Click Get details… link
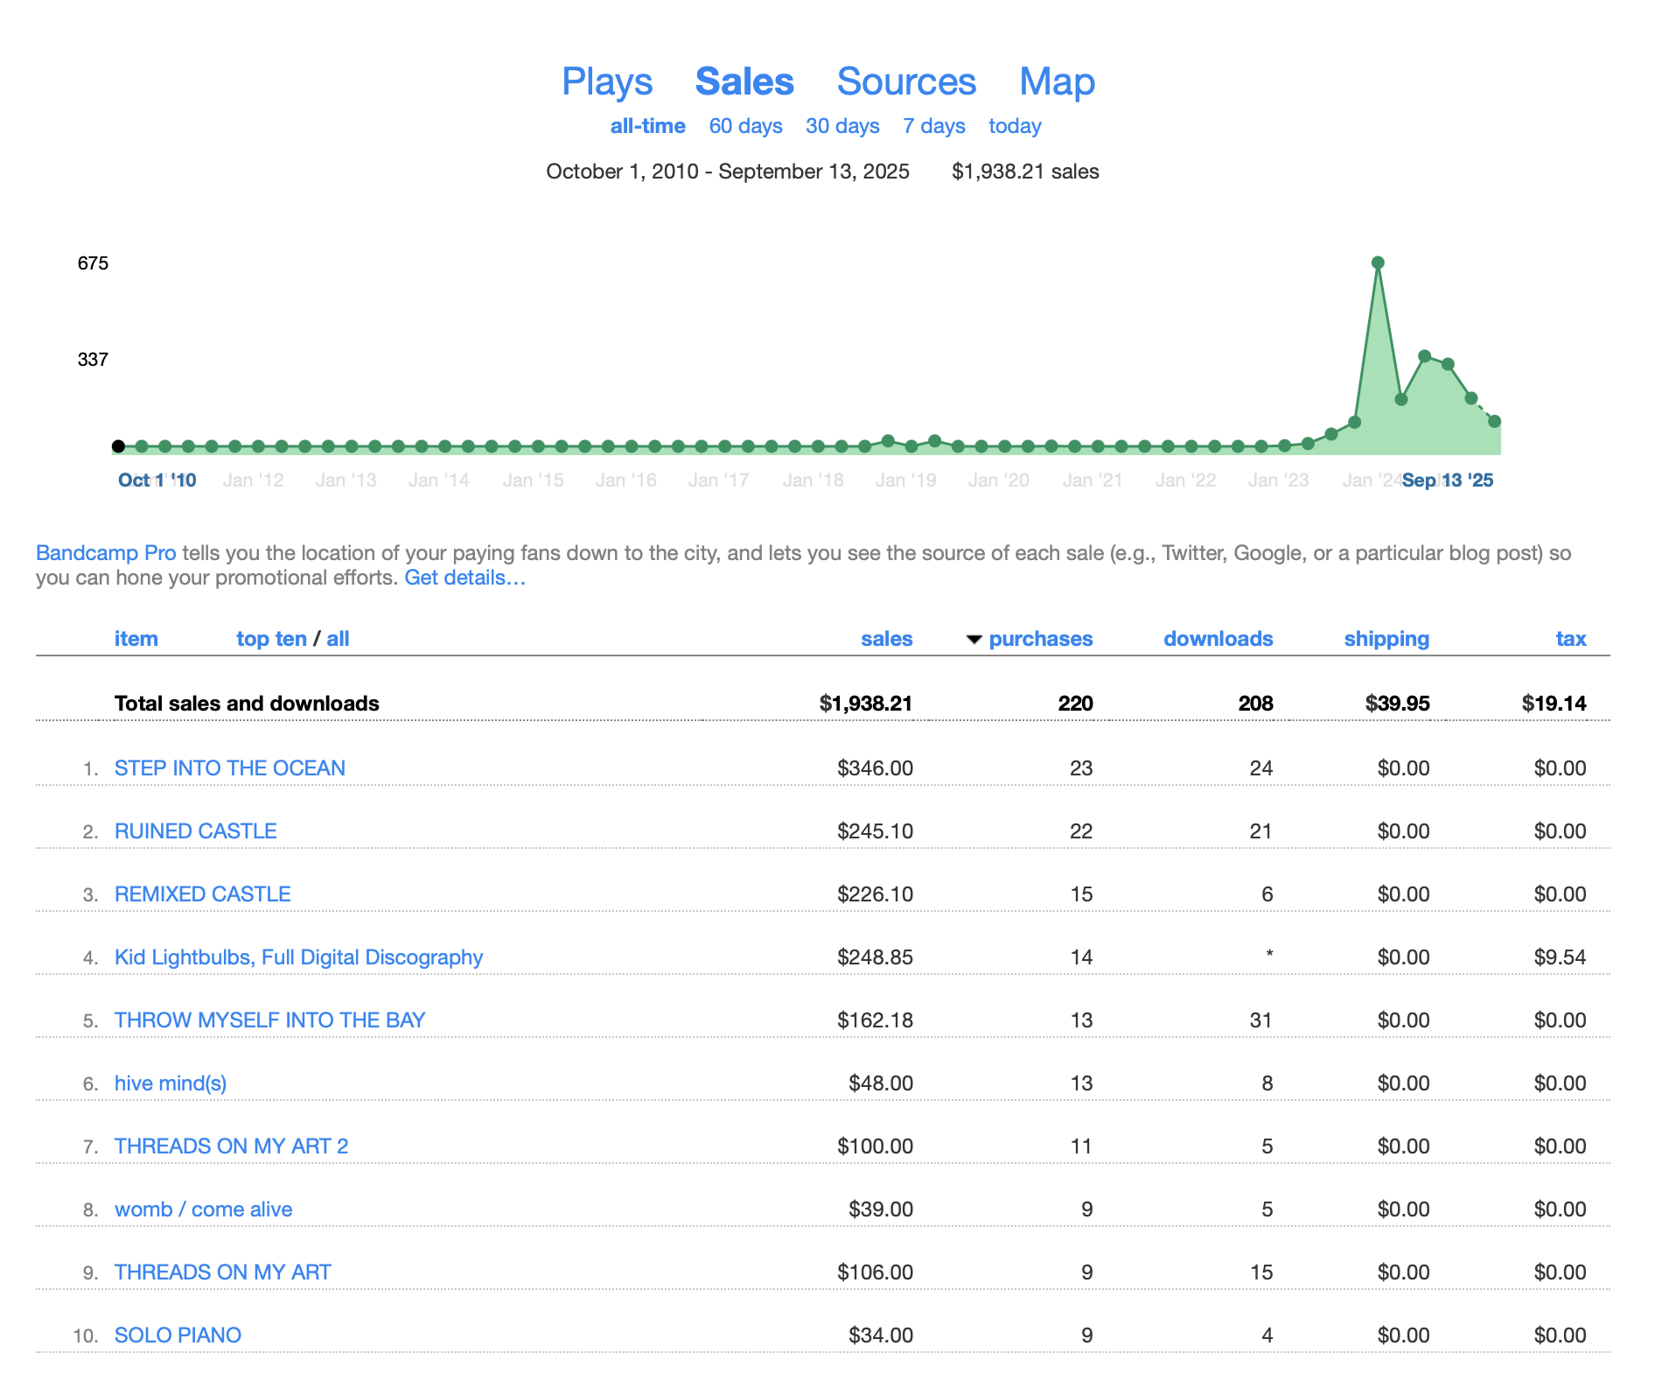Image resolution: width=1655 pixels, height=1388 pixels. coord(464,578)
